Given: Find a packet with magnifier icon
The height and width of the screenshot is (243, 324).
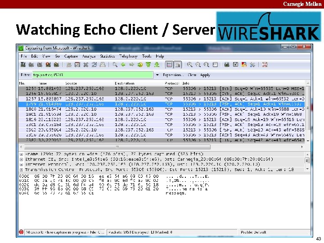Looking at the screenshot, I should click(x=115, y=65).
